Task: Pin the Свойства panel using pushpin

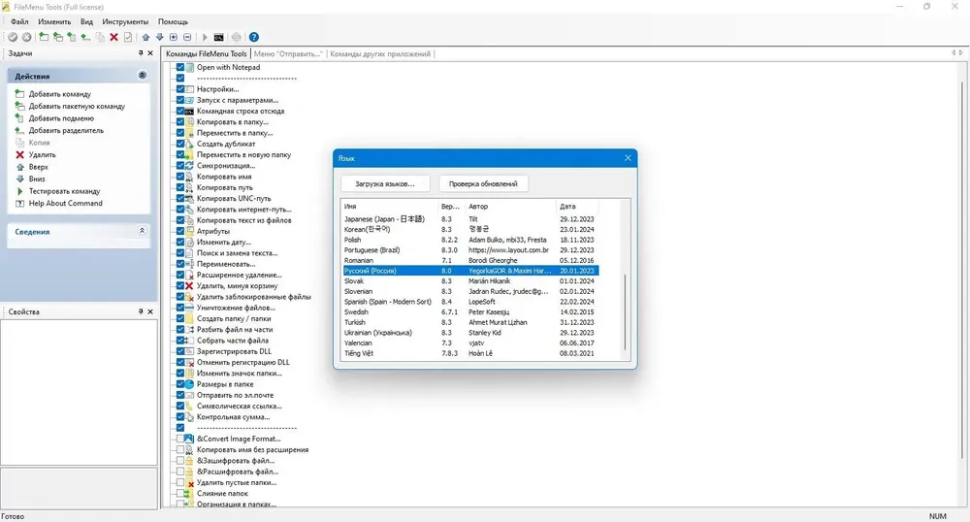Action: 141,311
